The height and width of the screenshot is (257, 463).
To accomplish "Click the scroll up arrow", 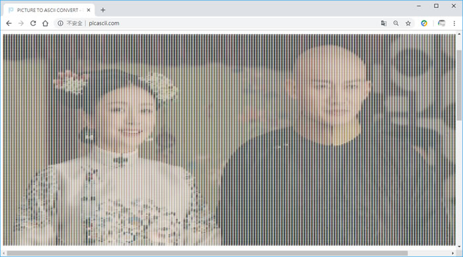I will point(459,34).
